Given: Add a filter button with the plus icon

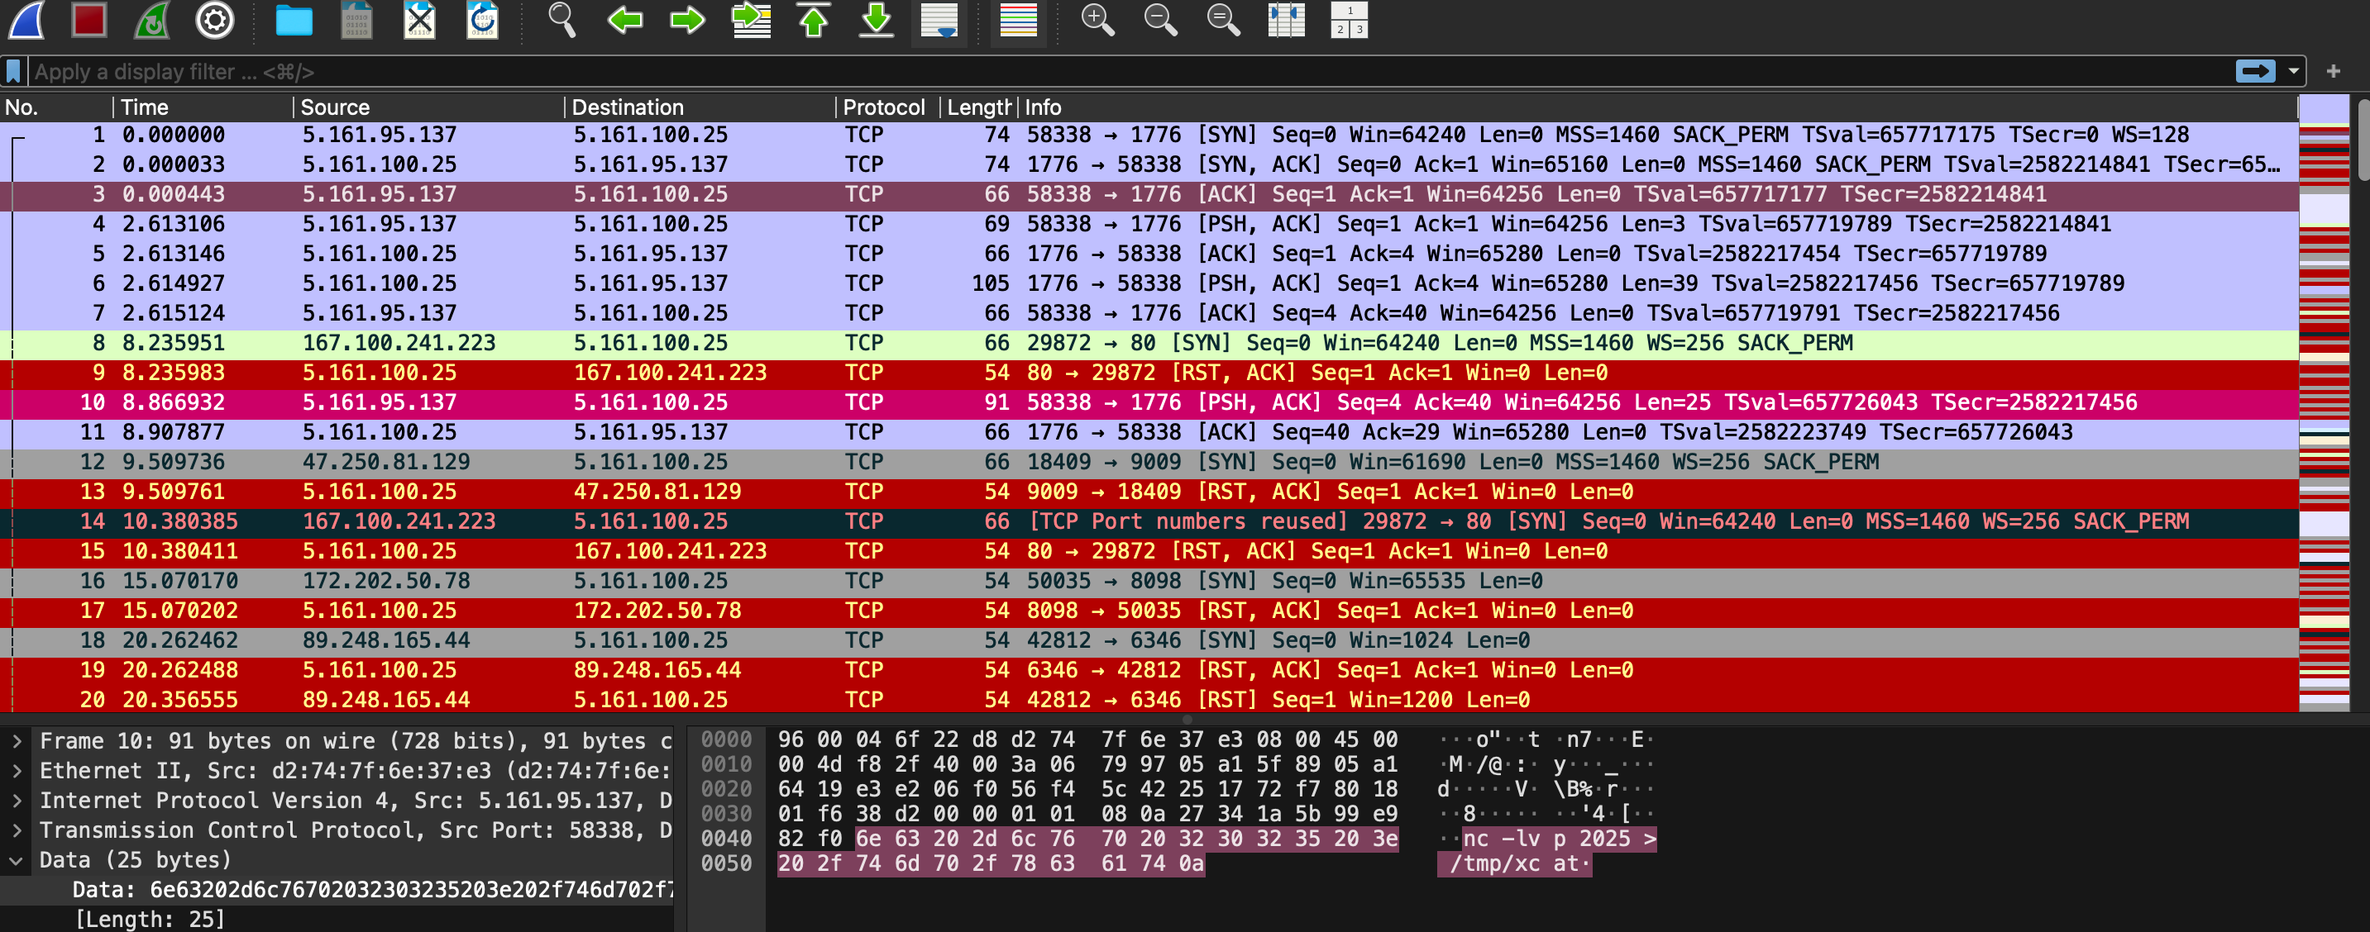Looking at the screenshot, I should coord(2332,71).
